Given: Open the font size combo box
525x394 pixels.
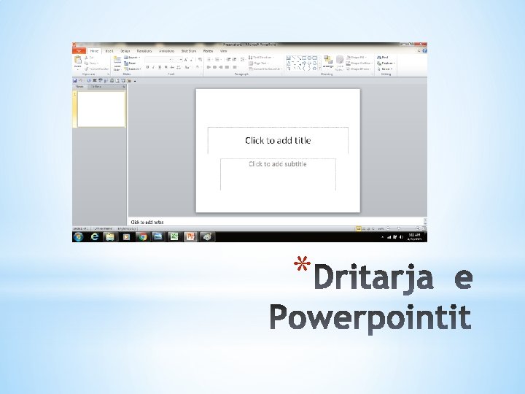Looking at the screenshot, I should coord(178,59).
